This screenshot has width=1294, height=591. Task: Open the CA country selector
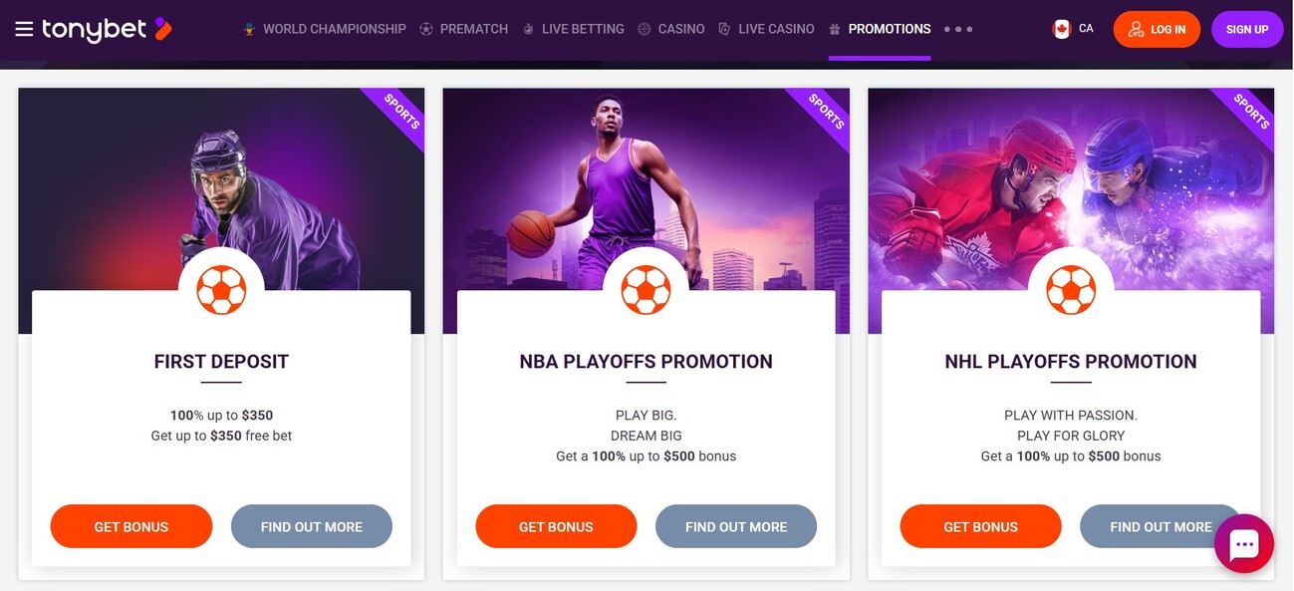[1085, 29]
